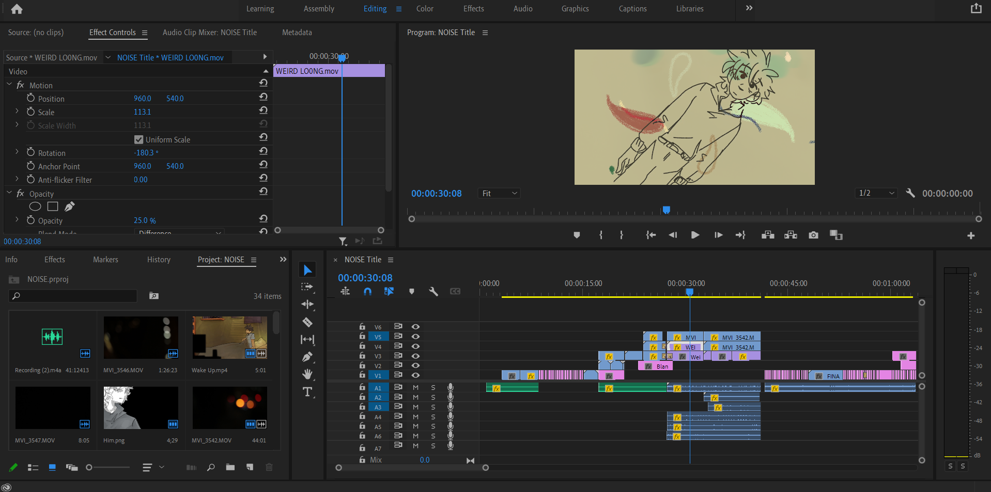Click Program monitor playhead on scrub bar
Viewport: 991px width, 492px height.
(667, 210)
